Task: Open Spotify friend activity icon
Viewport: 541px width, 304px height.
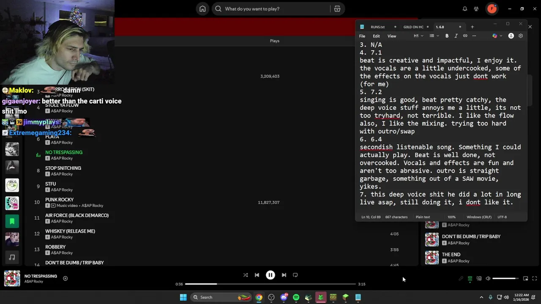Action: 476,9
